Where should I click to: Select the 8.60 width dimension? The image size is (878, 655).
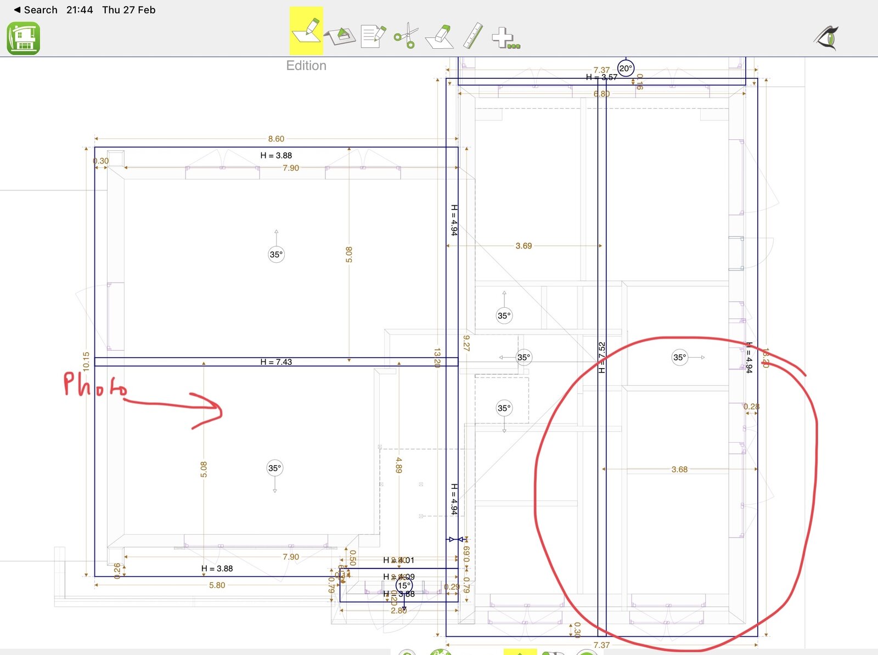(x=276, y=139)
